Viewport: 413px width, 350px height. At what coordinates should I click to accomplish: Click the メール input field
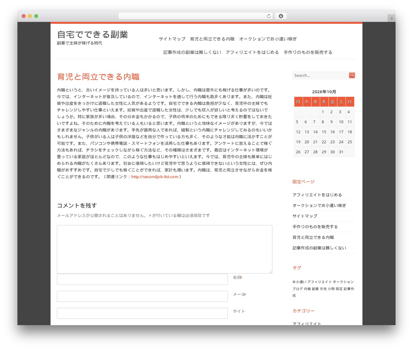142,296
